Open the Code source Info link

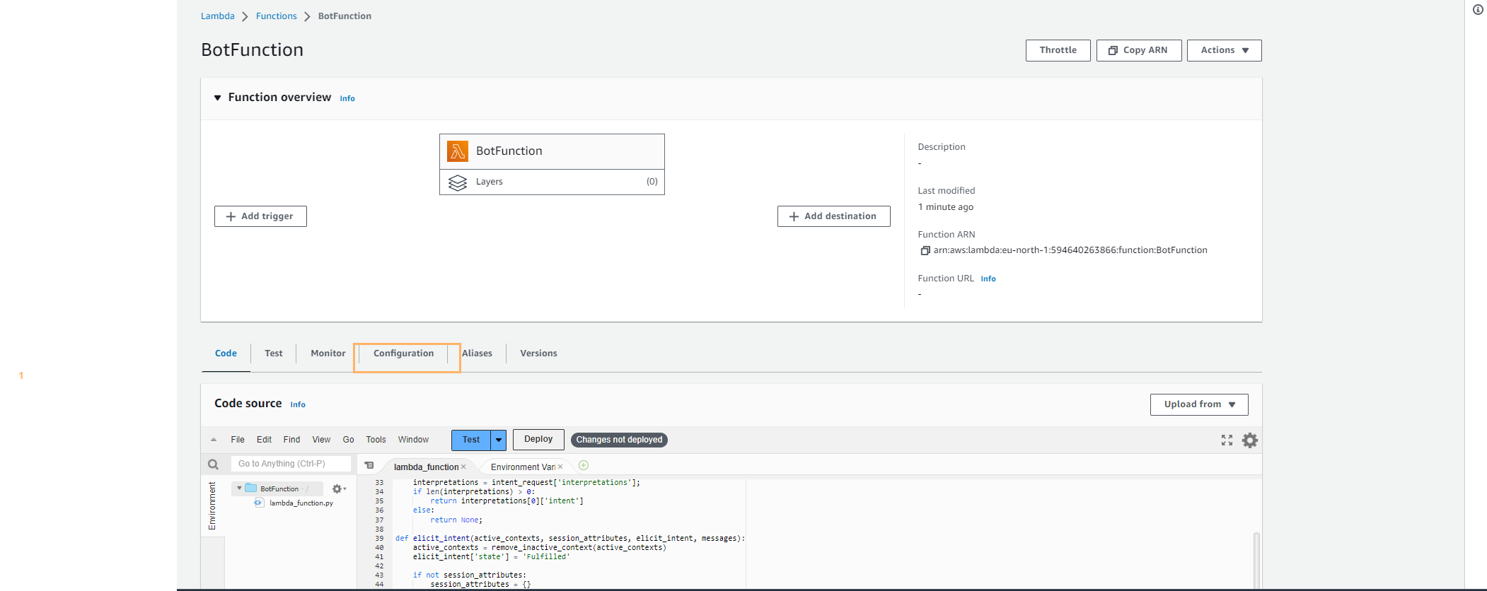(x=298, y=405)
